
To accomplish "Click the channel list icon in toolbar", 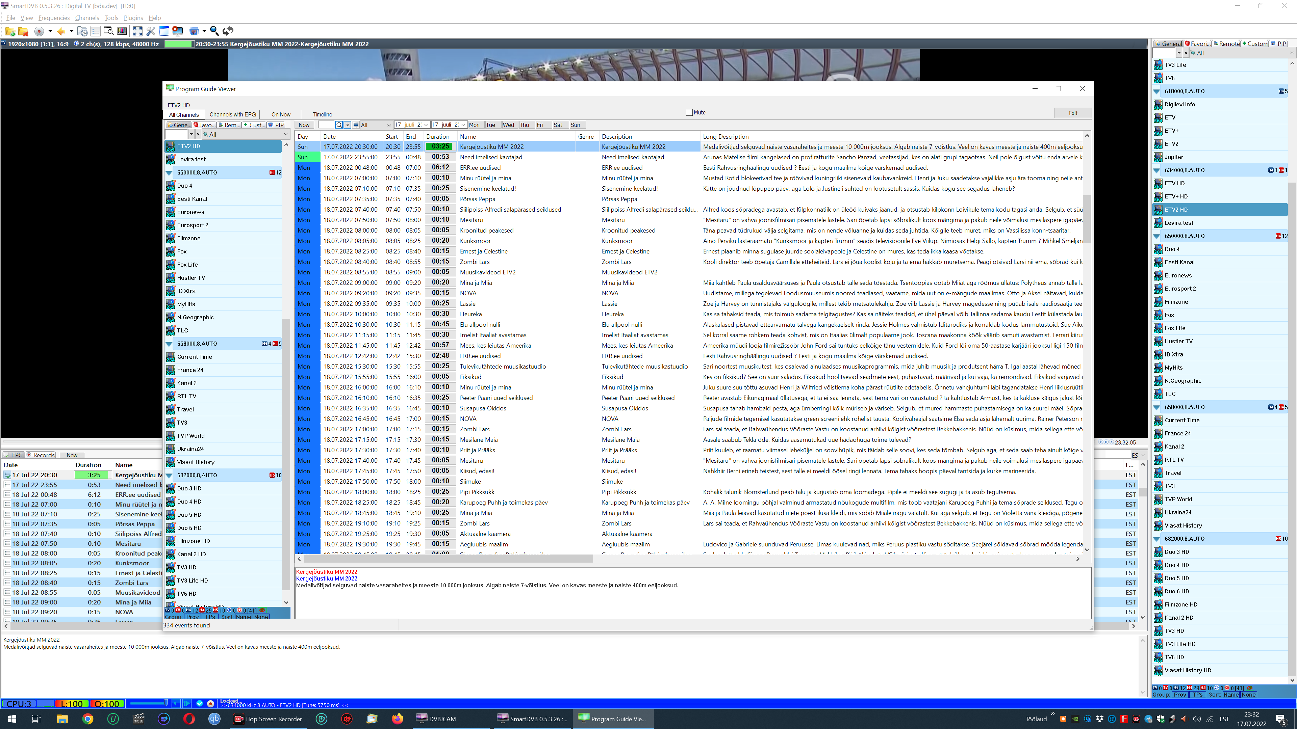I will [96, 31].
